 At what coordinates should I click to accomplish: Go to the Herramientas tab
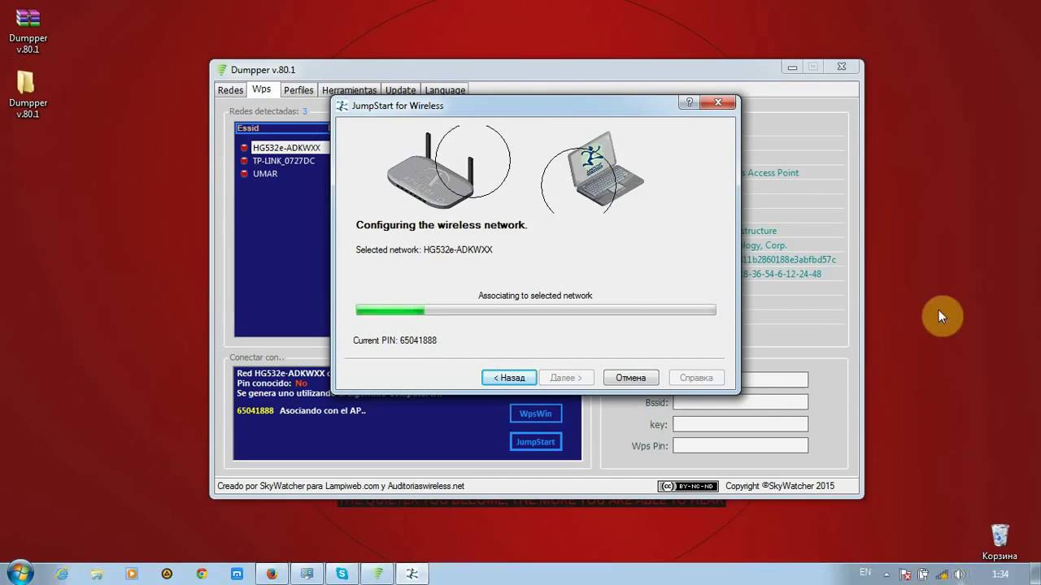[x=349, y=90]
